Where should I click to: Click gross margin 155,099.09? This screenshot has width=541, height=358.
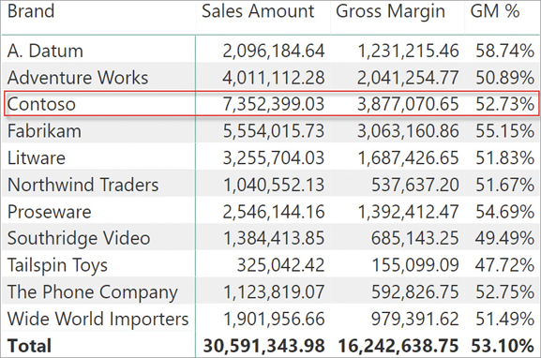(x=415, y=265)
